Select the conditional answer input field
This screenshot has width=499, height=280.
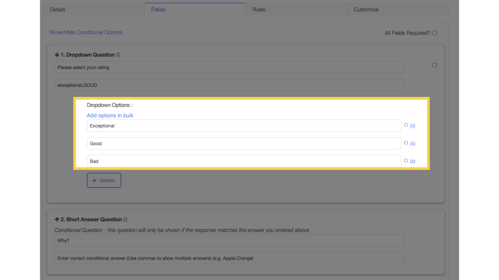(x=229, y=258)
